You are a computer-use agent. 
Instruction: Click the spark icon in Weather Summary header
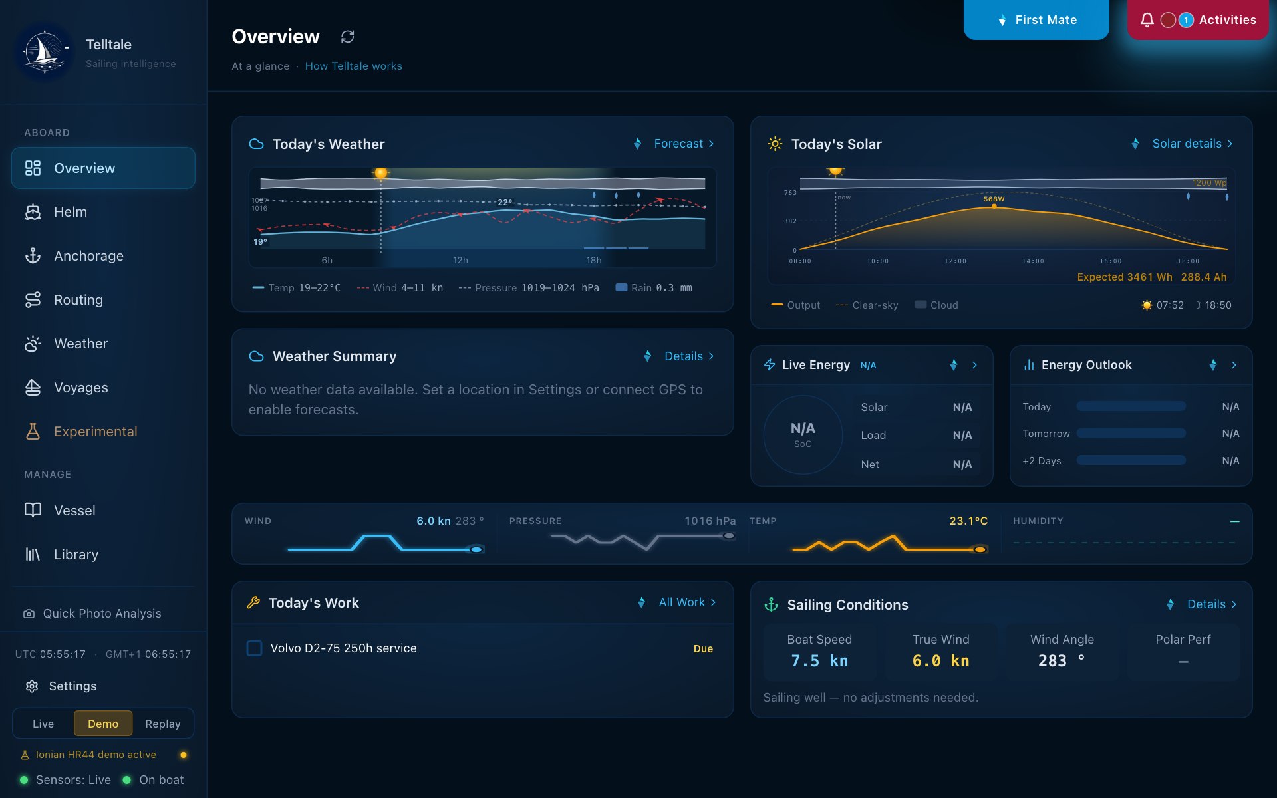[x=647, y=356]
